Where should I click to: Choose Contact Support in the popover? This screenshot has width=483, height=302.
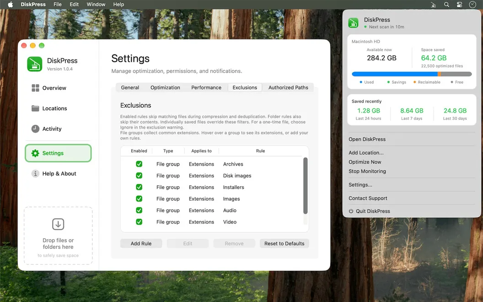click(x=368, y=199)
